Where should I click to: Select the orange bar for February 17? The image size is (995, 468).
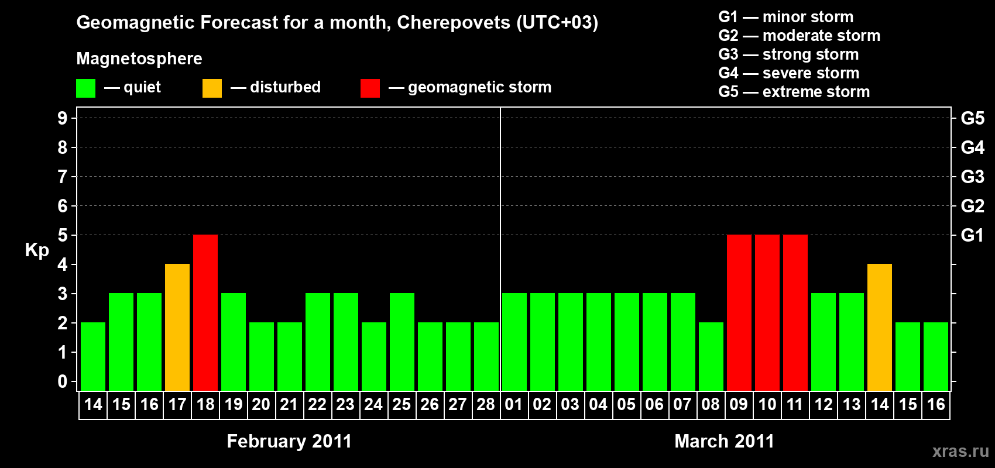pos(177,328)
